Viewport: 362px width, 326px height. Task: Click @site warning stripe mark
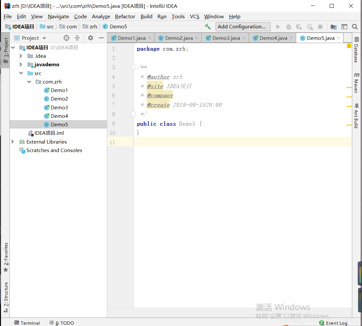[349, 87]
